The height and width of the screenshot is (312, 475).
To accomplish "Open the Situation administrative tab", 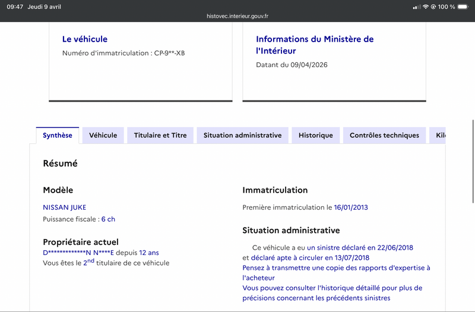I will point(243,135).
